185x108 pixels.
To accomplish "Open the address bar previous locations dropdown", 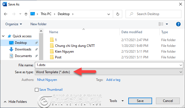I will 109,14.
